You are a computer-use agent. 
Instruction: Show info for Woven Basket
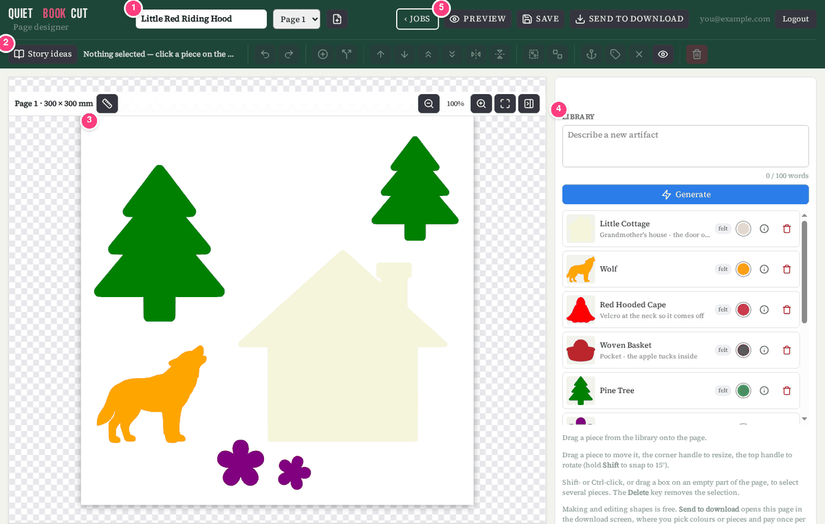tap(764, 350)
